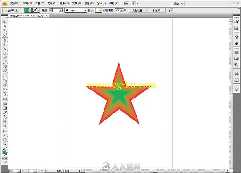
Task: Open the Gradient panel icon
Action: pos(236,59)
